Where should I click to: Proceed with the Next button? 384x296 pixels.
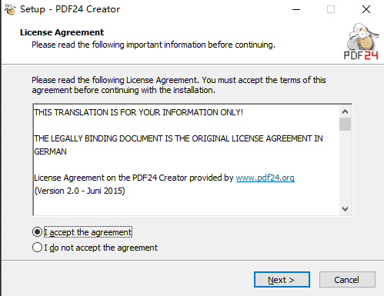(x=282, y=280)
